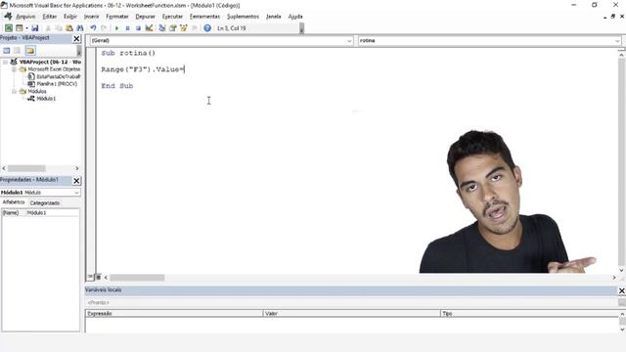The height and width of the screenshot is (352, 626).
Task: Open the Editar menu
Action: pos(50,17)
